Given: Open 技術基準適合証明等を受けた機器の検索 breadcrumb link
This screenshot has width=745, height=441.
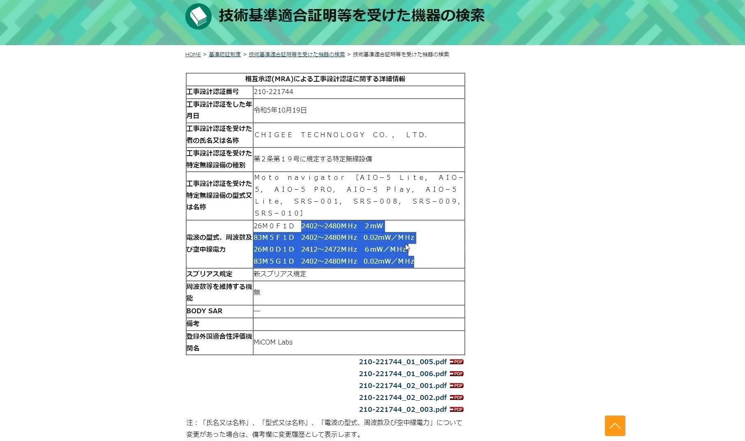Looking at the screenshot, I should 297,54.
